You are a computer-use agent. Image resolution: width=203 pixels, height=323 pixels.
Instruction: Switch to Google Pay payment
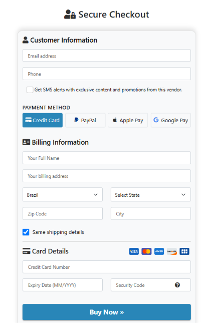click(170, 120)
